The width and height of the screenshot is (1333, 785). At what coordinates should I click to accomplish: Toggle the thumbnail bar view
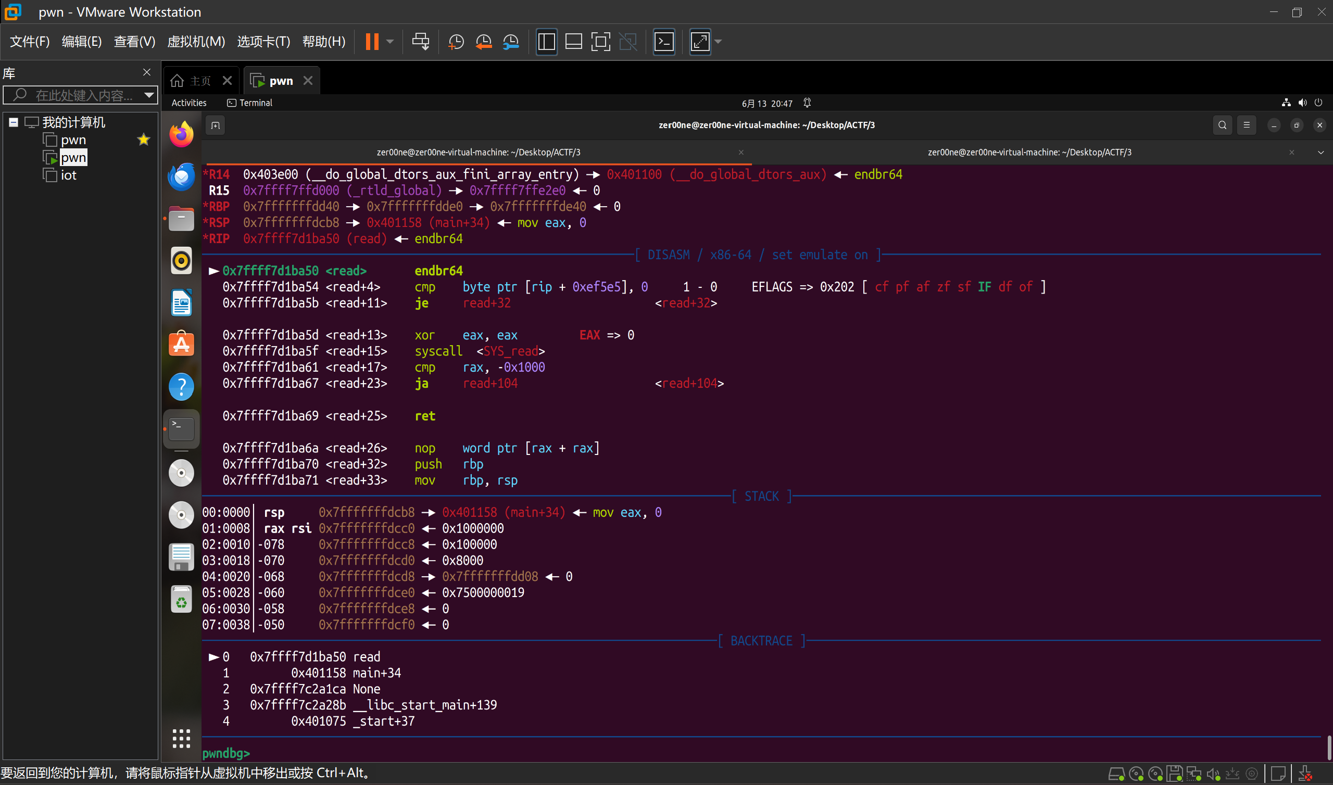[574, 41]
